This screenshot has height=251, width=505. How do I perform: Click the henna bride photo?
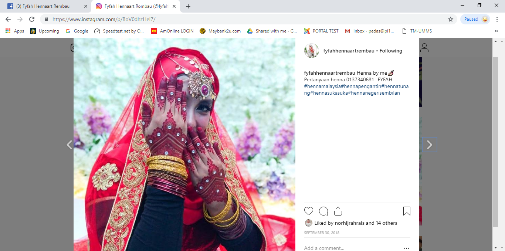click(x=184, y=145)
